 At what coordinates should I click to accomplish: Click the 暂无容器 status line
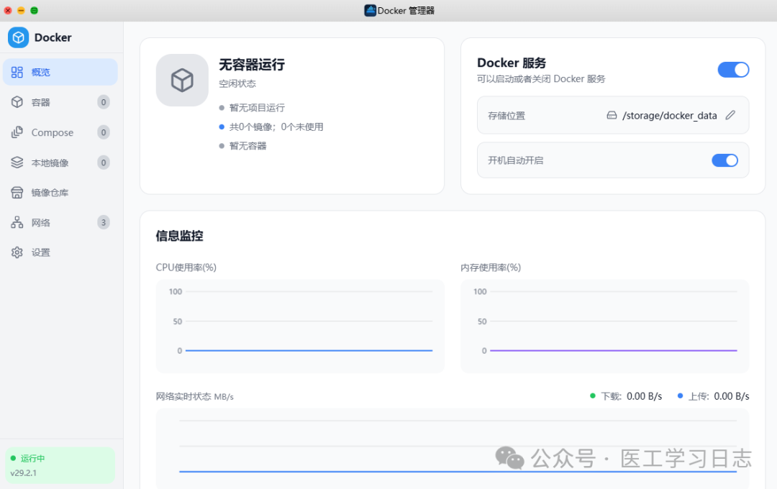pos(247,146)
